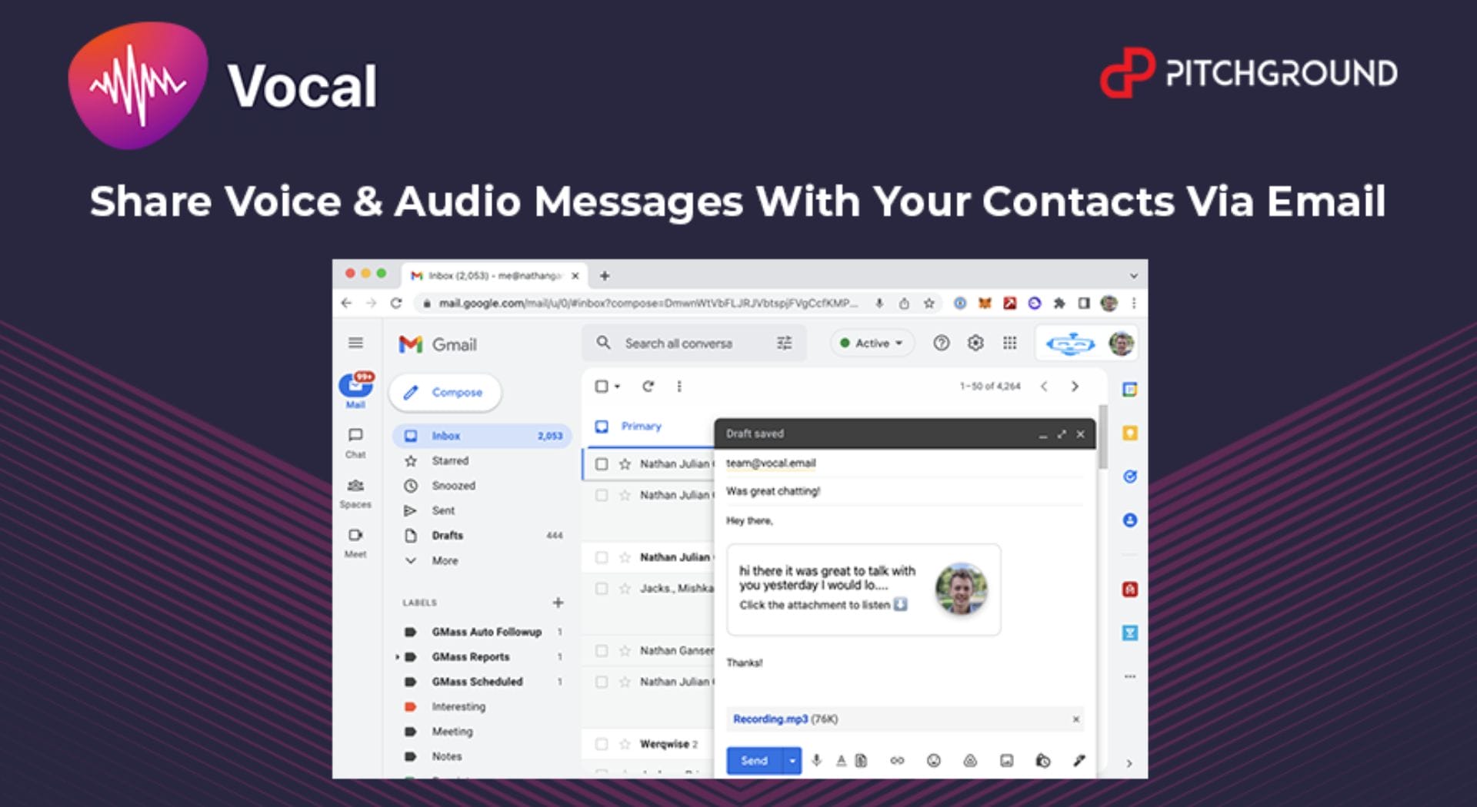Open search filter options icon
The height and width of the screenshot is (807, 1477).
point(784,343)
